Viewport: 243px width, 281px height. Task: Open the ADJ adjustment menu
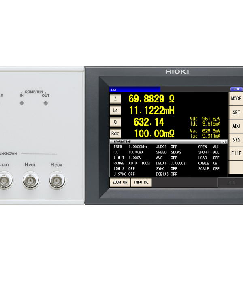pyautogui.click(x=236, y=126)
